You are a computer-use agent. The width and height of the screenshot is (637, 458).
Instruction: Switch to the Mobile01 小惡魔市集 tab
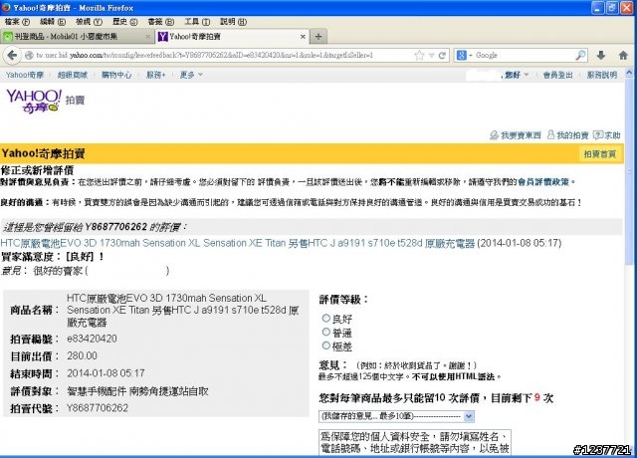[x=77, y=37]
